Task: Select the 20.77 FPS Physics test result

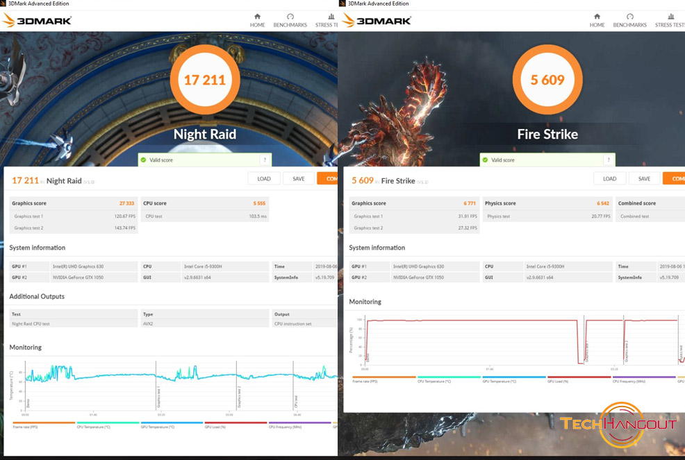Action: 601,216
